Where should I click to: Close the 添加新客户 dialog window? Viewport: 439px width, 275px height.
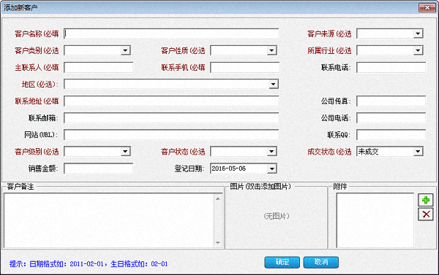pos(427,7)
